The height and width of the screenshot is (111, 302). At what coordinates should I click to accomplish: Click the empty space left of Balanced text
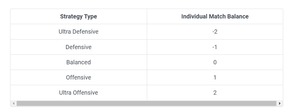[38, 62]
